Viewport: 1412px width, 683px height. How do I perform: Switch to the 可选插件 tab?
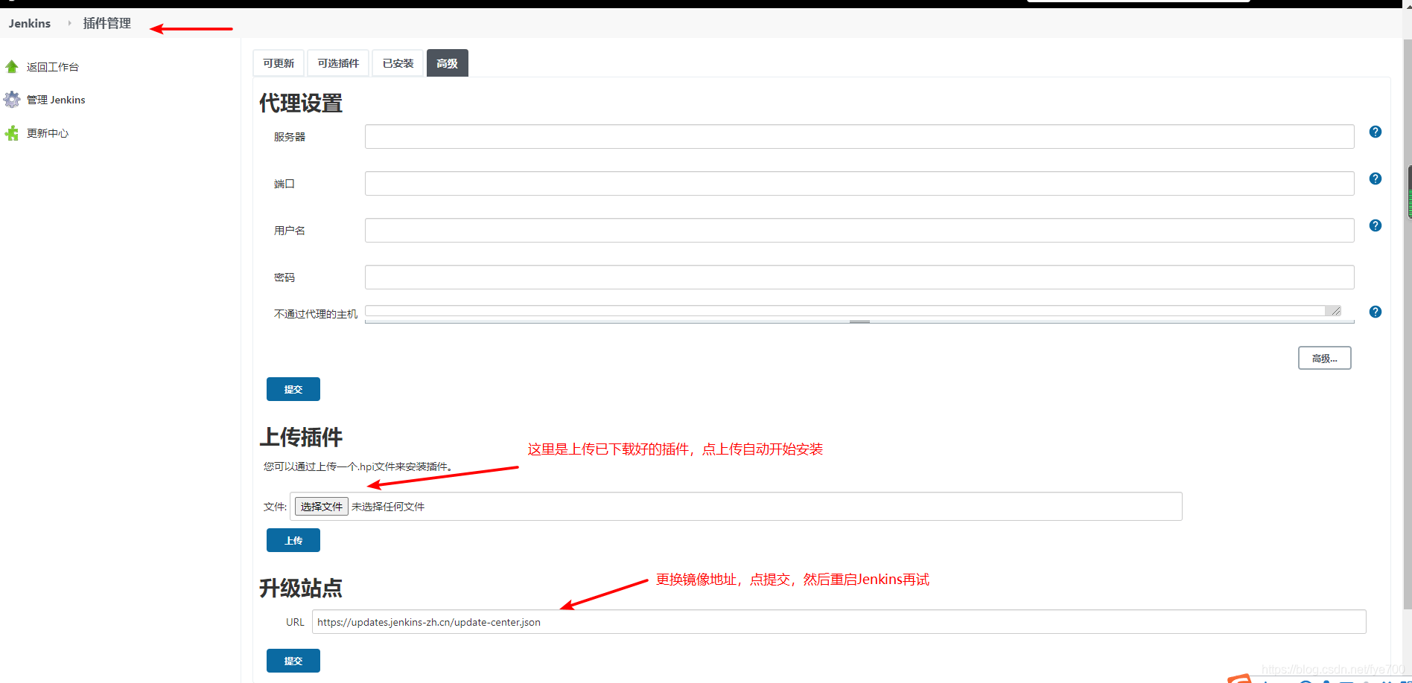[338, 63]
